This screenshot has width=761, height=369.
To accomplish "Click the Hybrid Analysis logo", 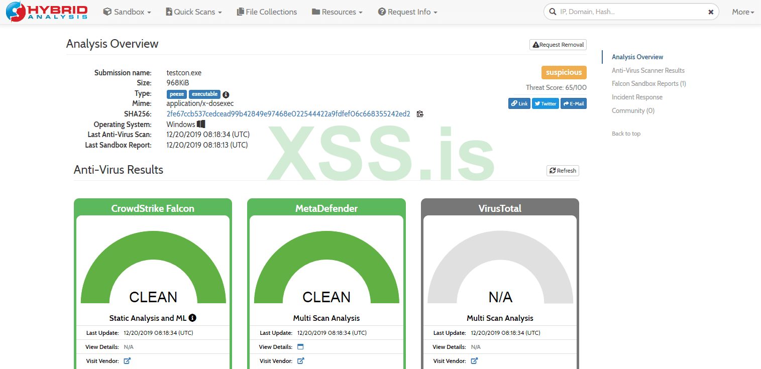I will coord(47,12).
